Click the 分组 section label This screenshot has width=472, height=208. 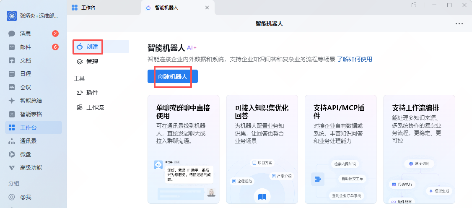point(13,183)
